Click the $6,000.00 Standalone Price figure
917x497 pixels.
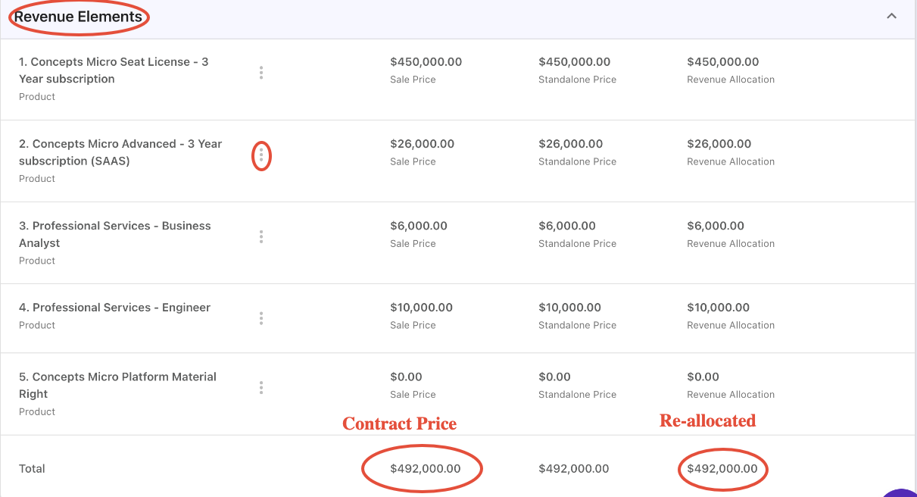click(567, 226)
